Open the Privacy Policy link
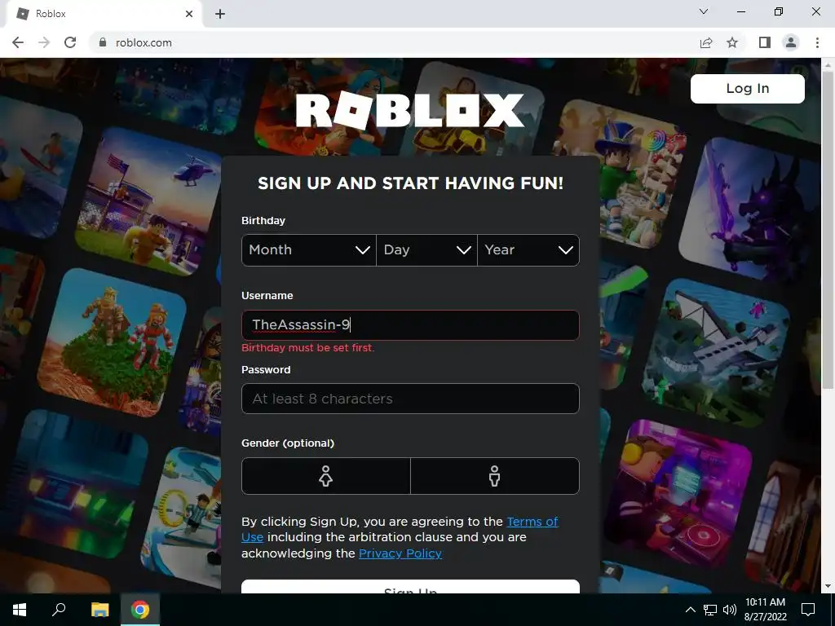Viewport: 835px width, 626px height. 400,553
